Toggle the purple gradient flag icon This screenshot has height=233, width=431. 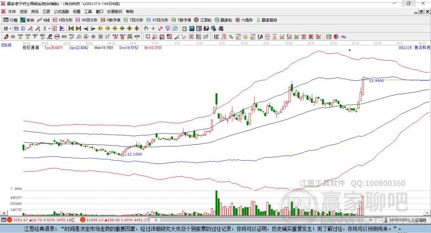pyautogui.click(x=62, y=29)
